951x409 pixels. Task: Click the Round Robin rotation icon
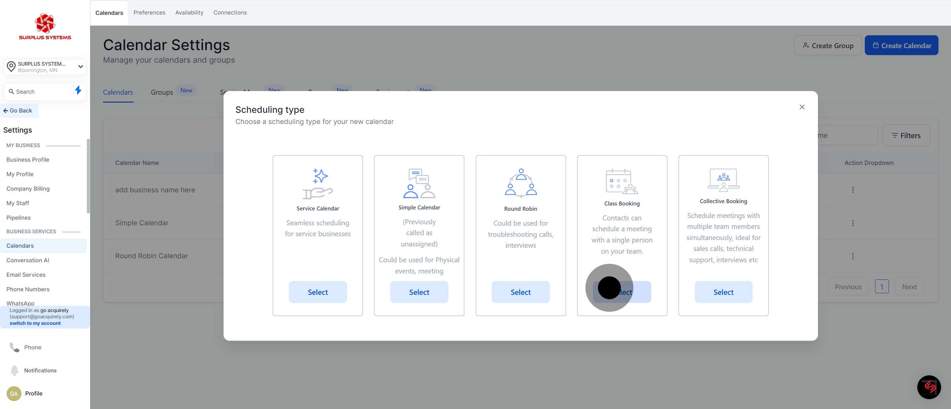[520, 183]
